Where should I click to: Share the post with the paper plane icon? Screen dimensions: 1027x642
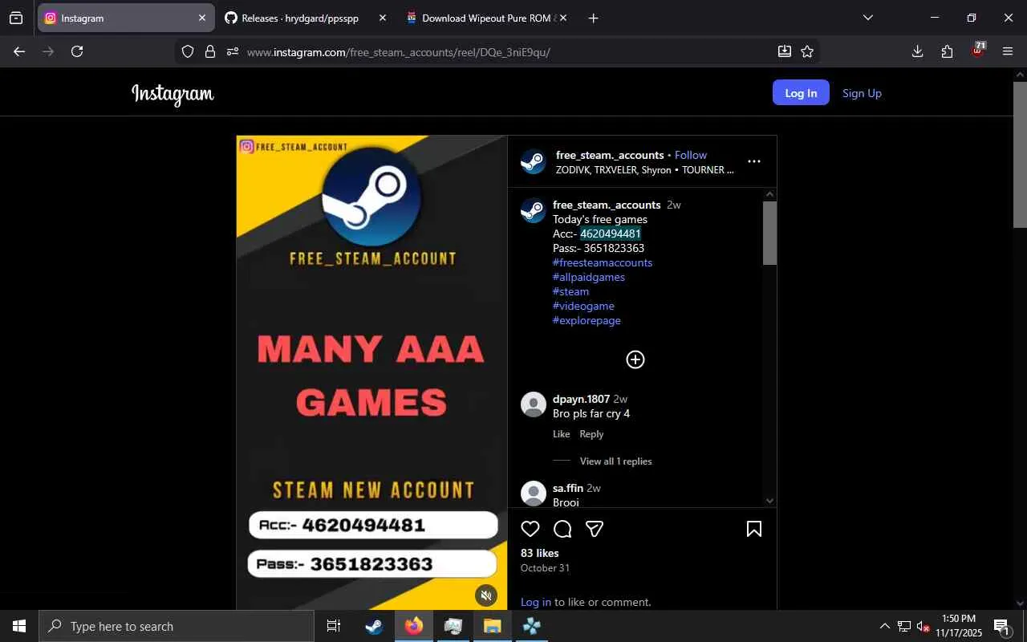(595, 529)
